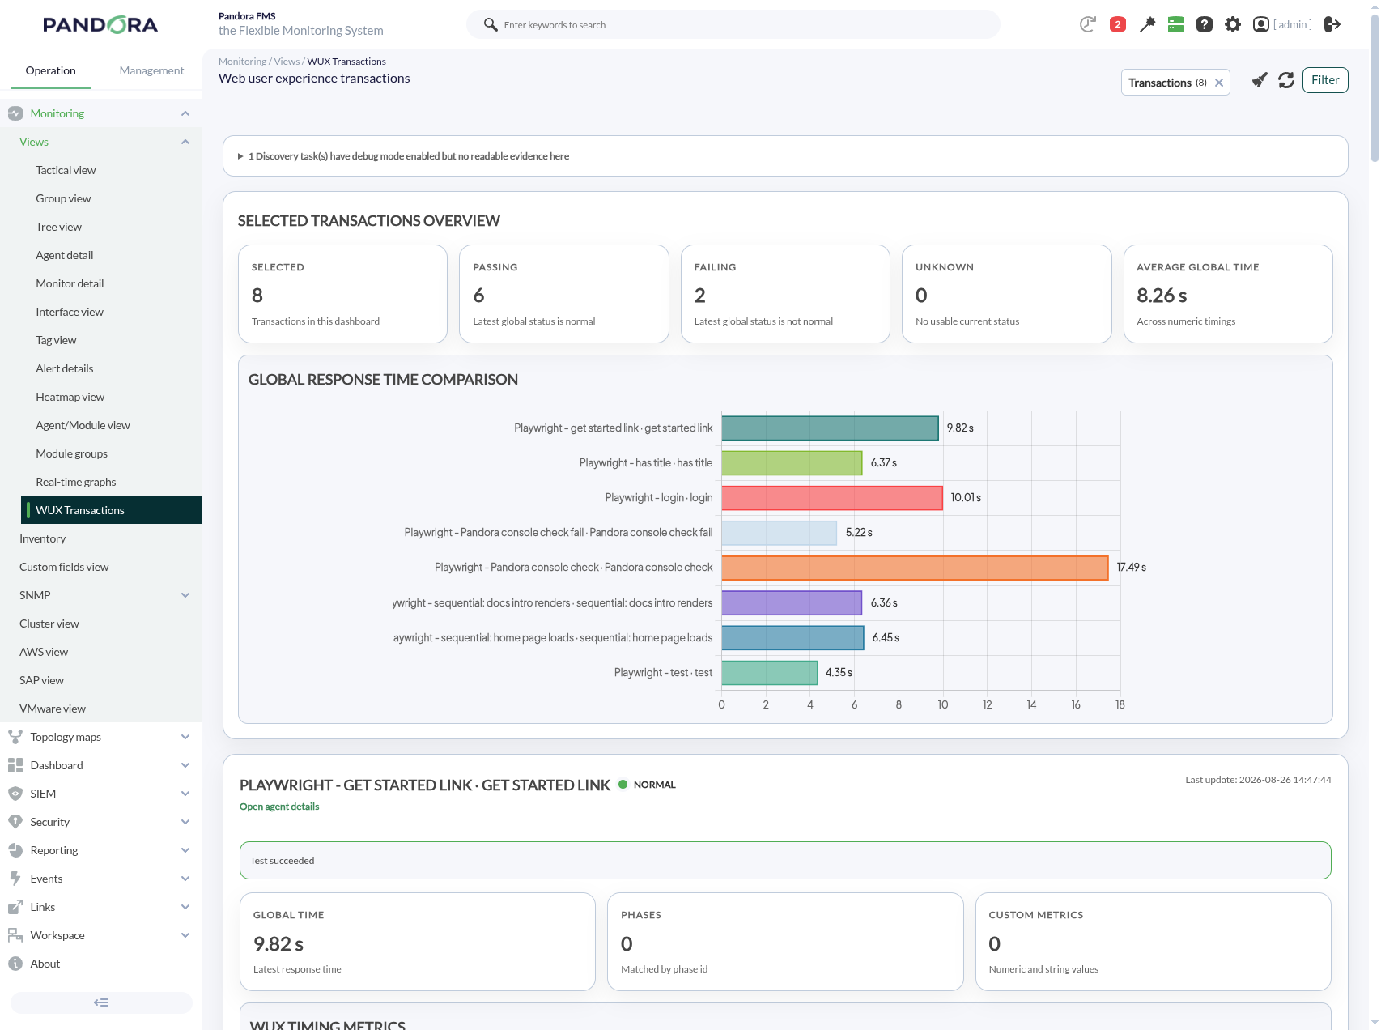The width and height of the screenshot is (1381, 1030).
Task: Click the page vertical scrollbar
Action: tap(1375, 89)
